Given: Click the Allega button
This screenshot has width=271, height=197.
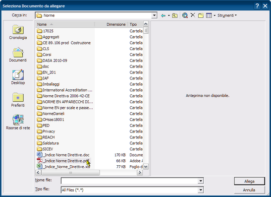Looking at the screenshot, I should [249, 181].
